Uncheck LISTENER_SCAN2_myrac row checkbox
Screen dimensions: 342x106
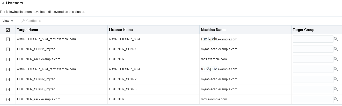pos(8,79)
